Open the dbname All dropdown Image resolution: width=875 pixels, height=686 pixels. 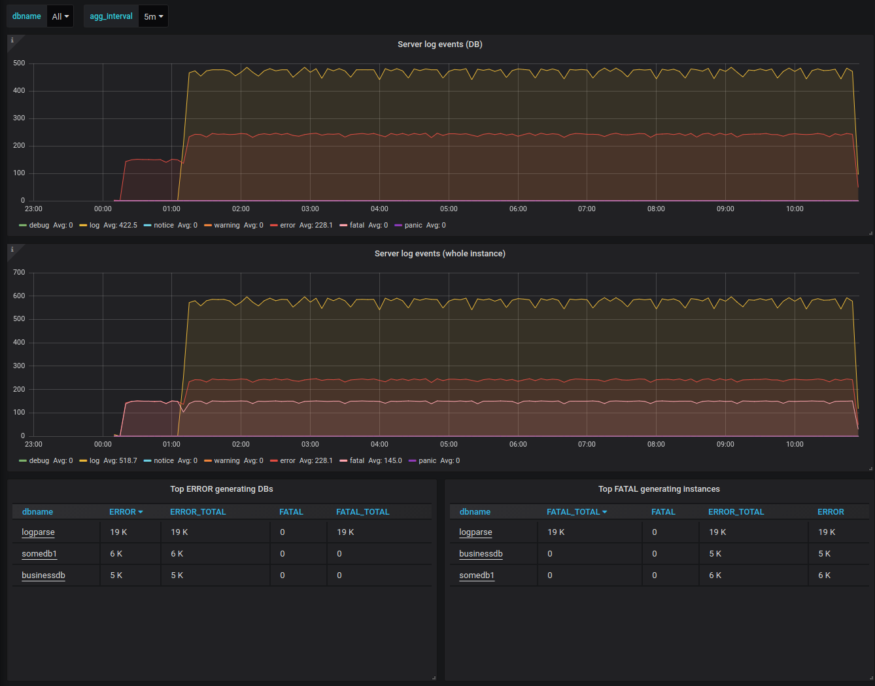[x=60, y=16]
